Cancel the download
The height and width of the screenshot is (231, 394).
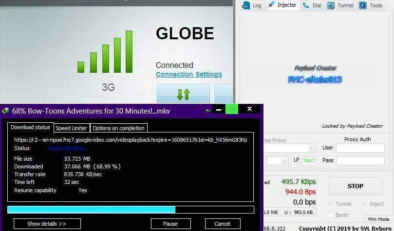223,224
